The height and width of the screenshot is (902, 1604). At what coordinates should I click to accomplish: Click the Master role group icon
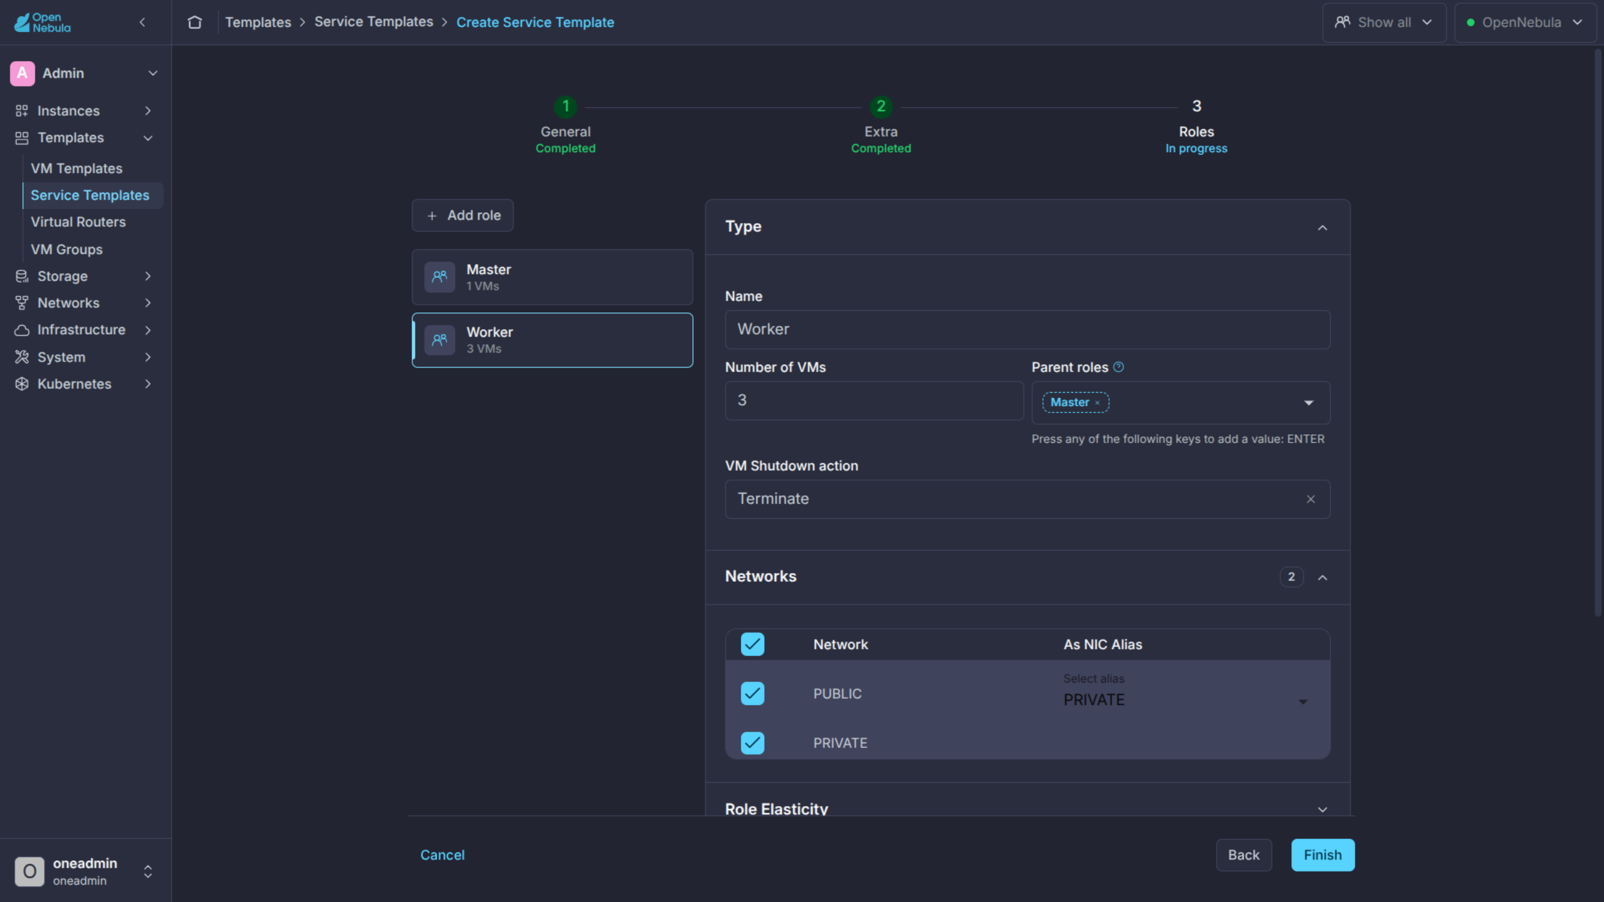[439, 277]
